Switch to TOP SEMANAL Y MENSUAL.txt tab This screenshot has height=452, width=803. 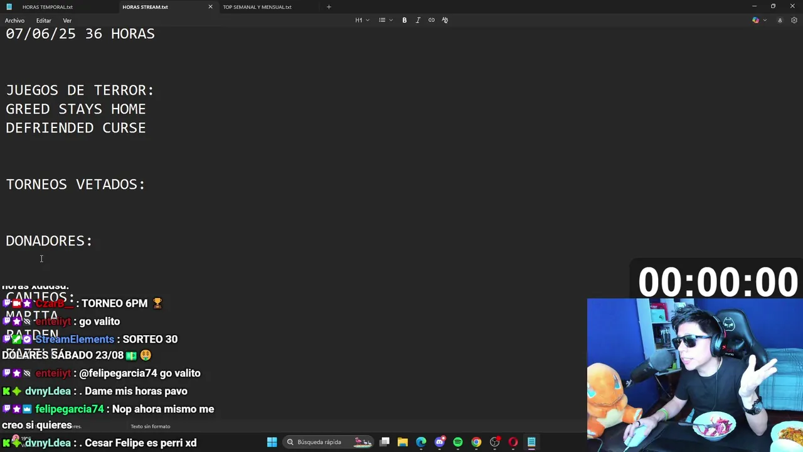[257, 7]
